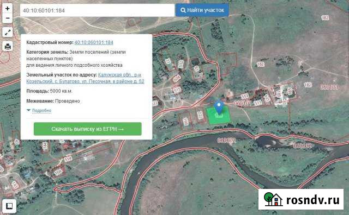The height and width of the screenshot is (215, 349).
Task: Focus the cadastral number search field
Action: click(97, 10)
